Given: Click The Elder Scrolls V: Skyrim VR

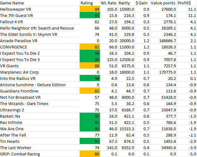Looking at the screenshot, I should pos(40,34).
